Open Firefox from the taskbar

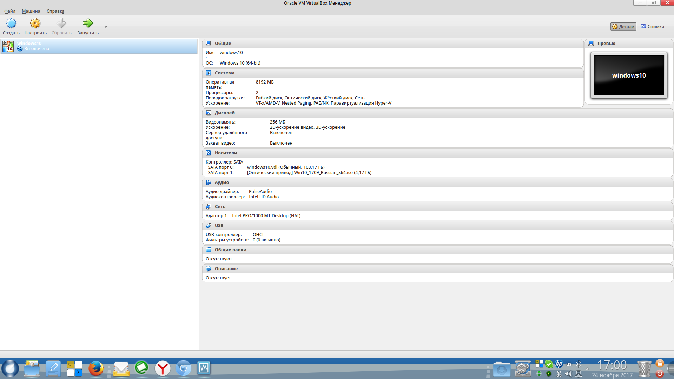coord(96,368)
